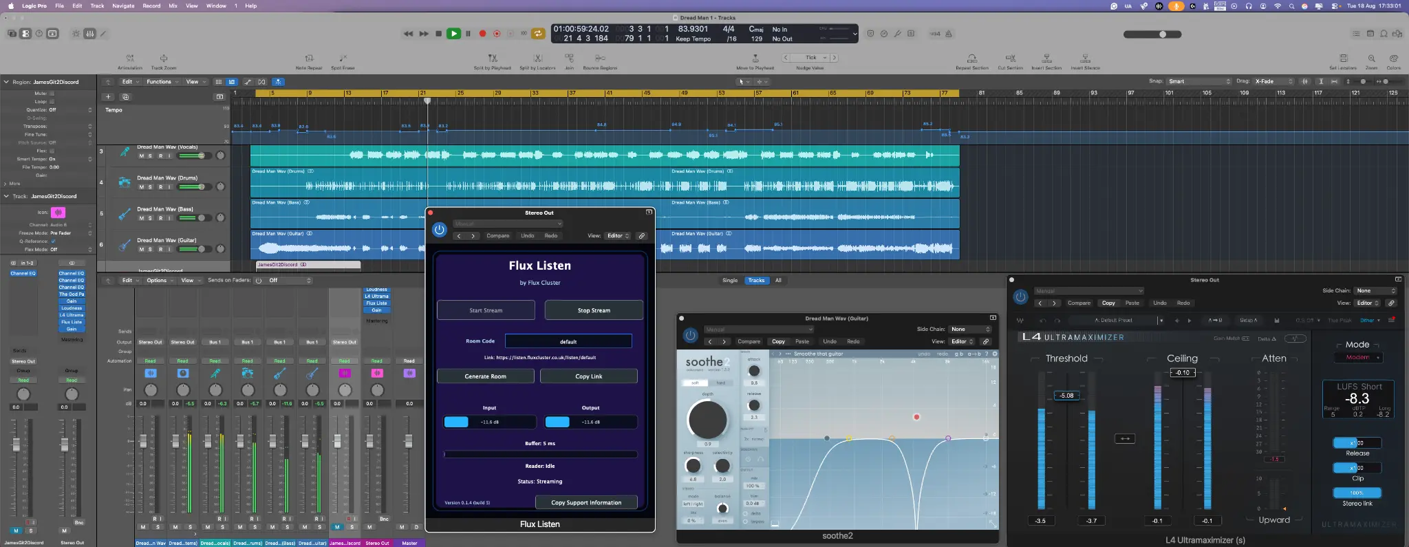1409x547 pixels.
Task: Click the Set Locators toolbar icon
Action: [1343, 58]
